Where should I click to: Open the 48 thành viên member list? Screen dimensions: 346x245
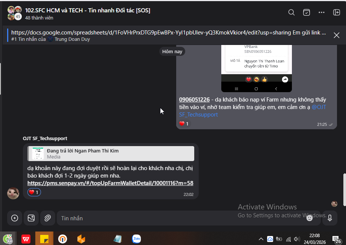tap(39, 18)
